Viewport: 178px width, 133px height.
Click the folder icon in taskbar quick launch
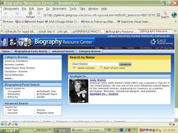point(113,130)
